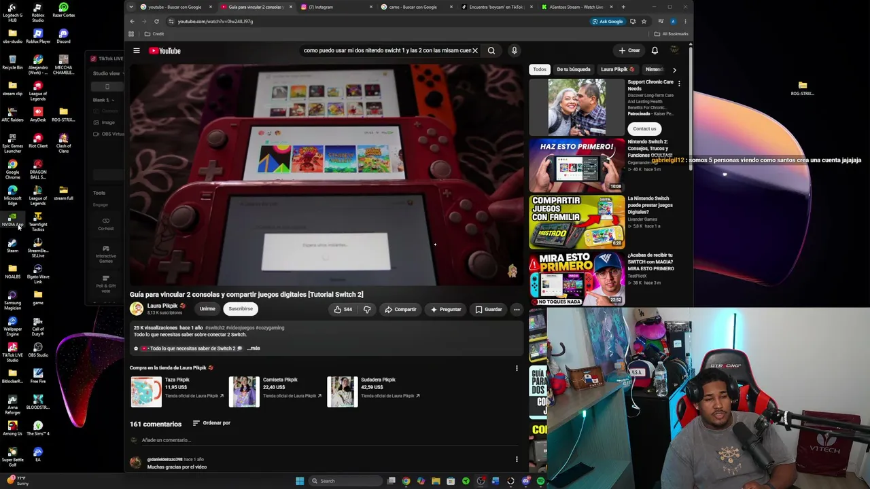
Task: Clear the YouTube search box text
Action: pos(475,50)
